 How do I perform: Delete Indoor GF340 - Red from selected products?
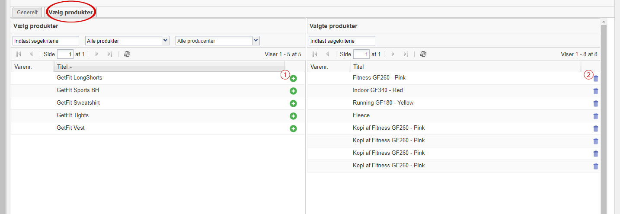click(596, 91)
